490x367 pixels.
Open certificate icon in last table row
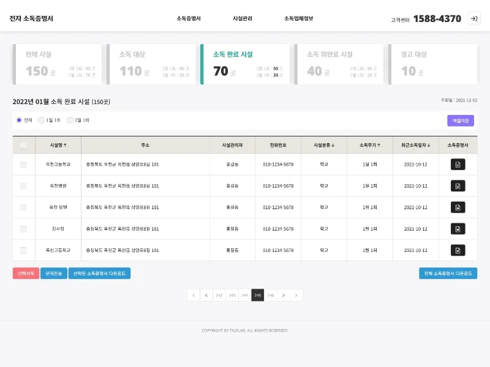[458, 250]
